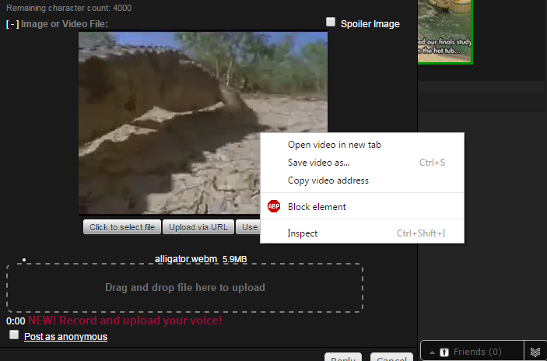Viewport: 547px width, 361px height.
Task: Choose Open video in new tab
Action: (x=334, y=145)
